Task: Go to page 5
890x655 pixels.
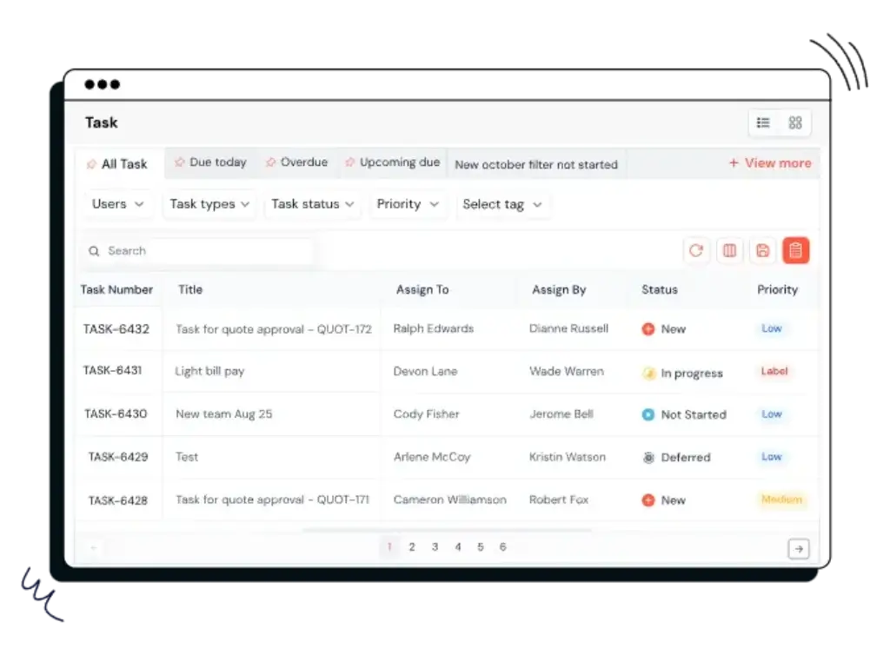Action: [480, 547]
